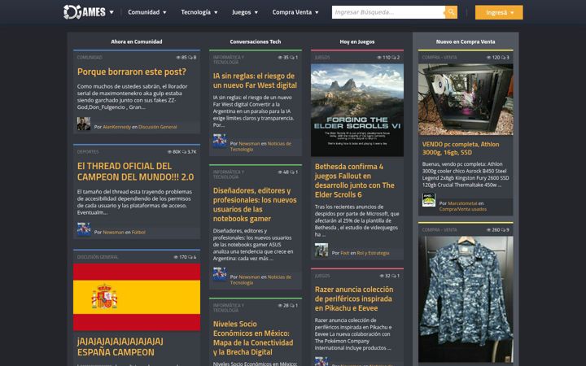
Task: Open VENDO pc completa, Athlon 3000g listing
Action: click(461, 148)
